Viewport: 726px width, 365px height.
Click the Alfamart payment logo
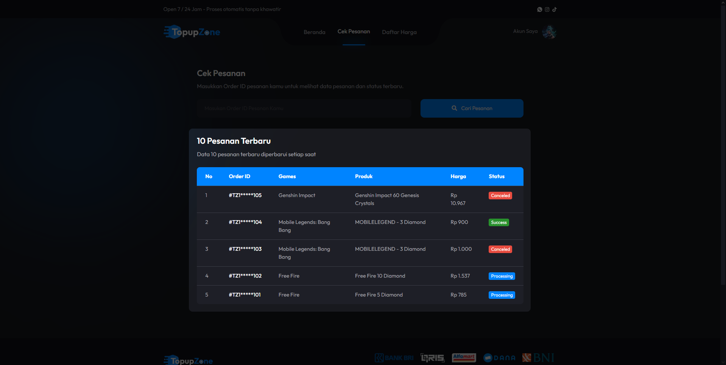[464, 357]
